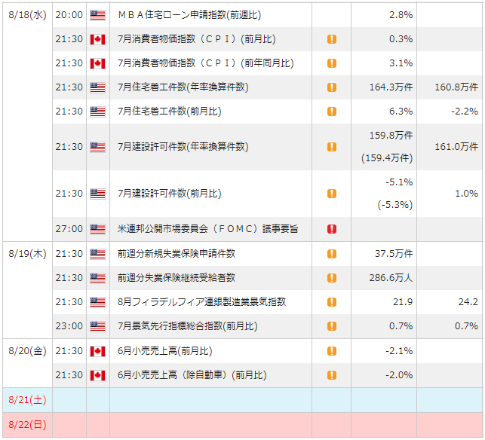Click the US flag beside FOMC議事要旨
The width and height of the screenshot is (485, 440).
coord(97,229)
